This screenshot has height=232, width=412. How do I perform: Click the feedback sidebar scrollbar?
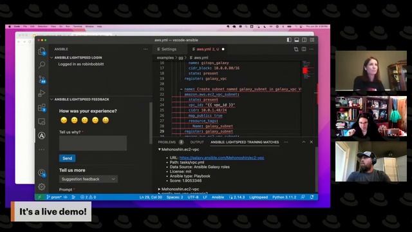(151, 122)
